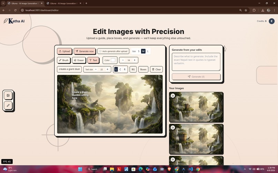The height and width of the screenshot is (173, 278).
Task: Favorite the second generated image
Action: (x=173, y=127)
